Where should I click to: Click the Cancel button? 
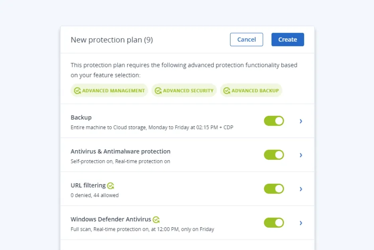[x=246, y=40]
